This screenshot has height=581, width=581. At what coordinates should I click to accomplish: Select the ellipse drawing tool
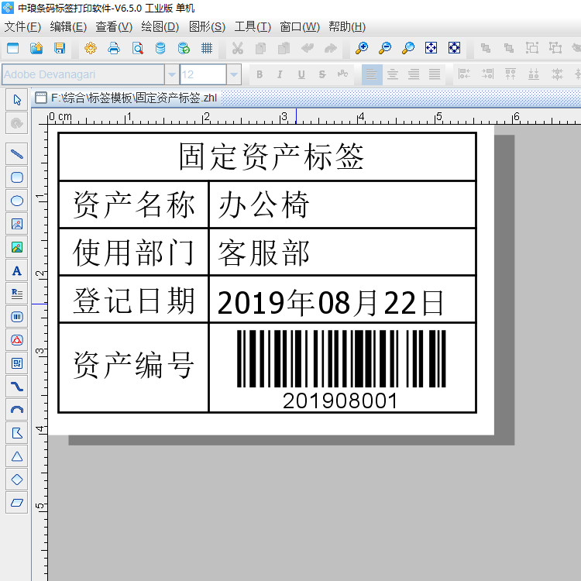(x=17, y=201)
